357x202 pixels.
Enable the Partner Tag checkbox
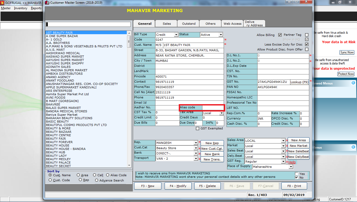(307, 35)
